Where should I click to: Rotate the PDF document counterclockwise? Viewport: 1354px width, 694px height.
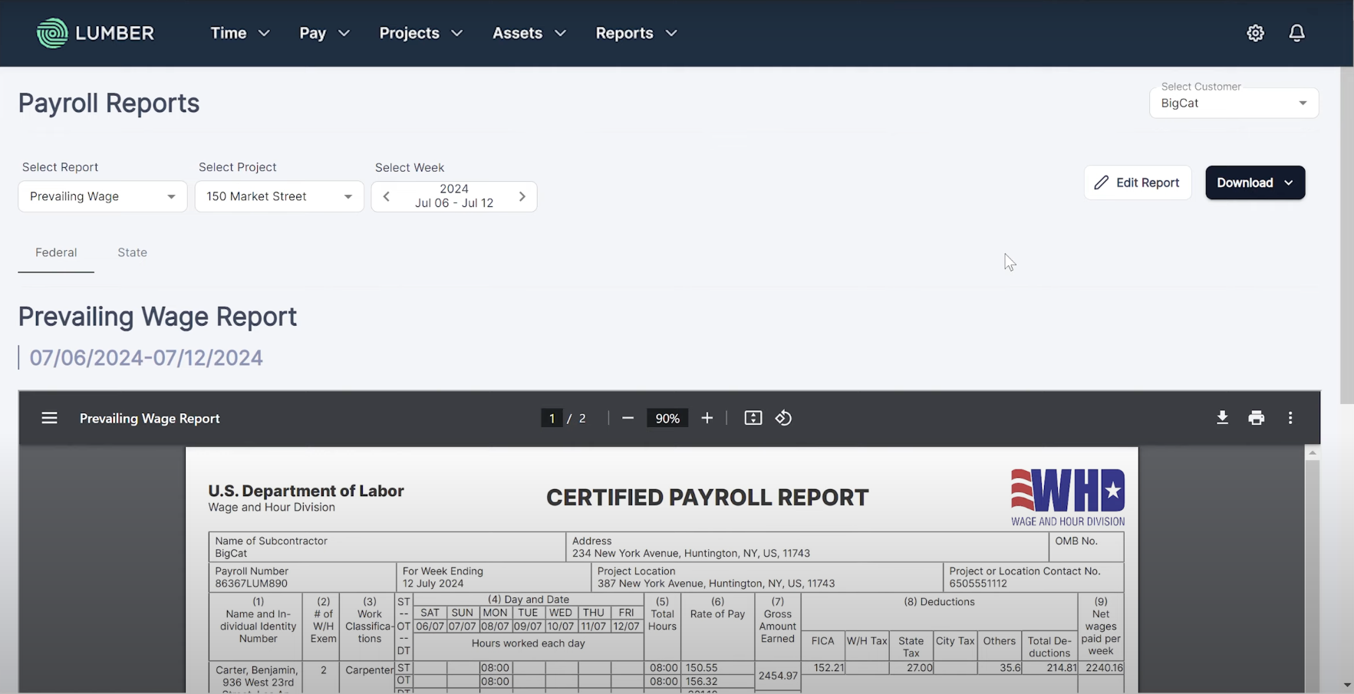click(x=783, y=418)
